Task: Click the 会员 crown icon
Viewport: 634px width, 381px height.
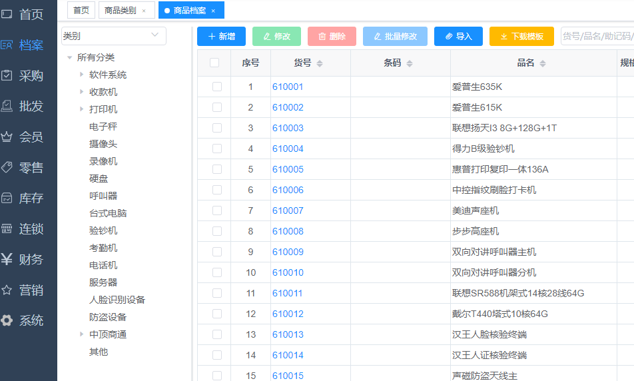Action: (x=7, y=137)
